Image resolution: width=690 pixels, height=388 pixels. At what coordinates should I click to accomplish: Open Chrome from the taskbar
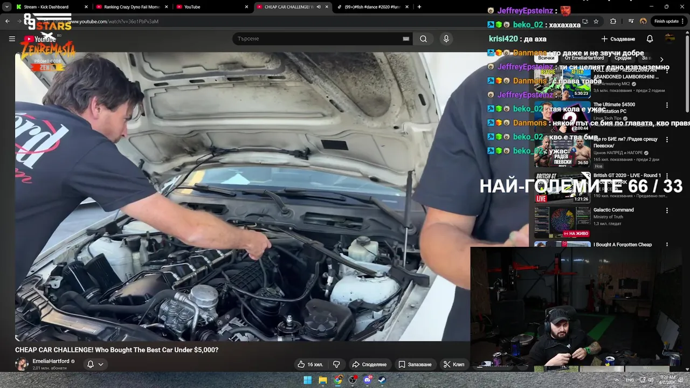[337, 380]
